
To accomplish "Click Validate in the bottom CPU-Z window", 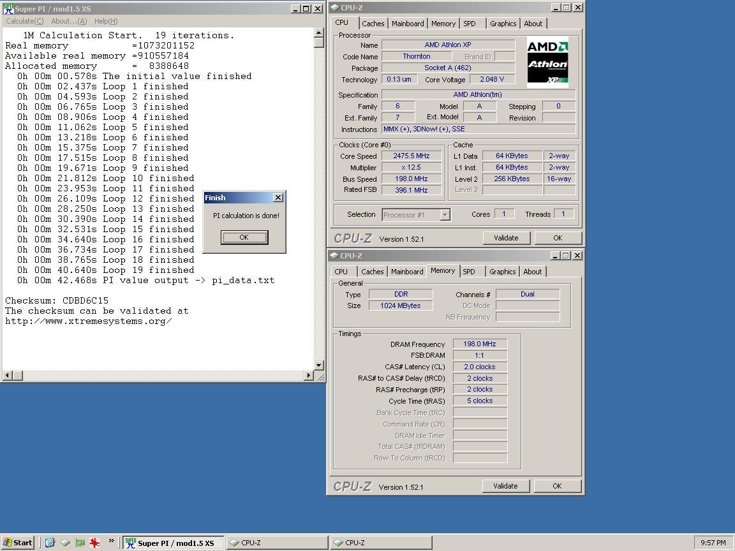I will tap(506, 486).
